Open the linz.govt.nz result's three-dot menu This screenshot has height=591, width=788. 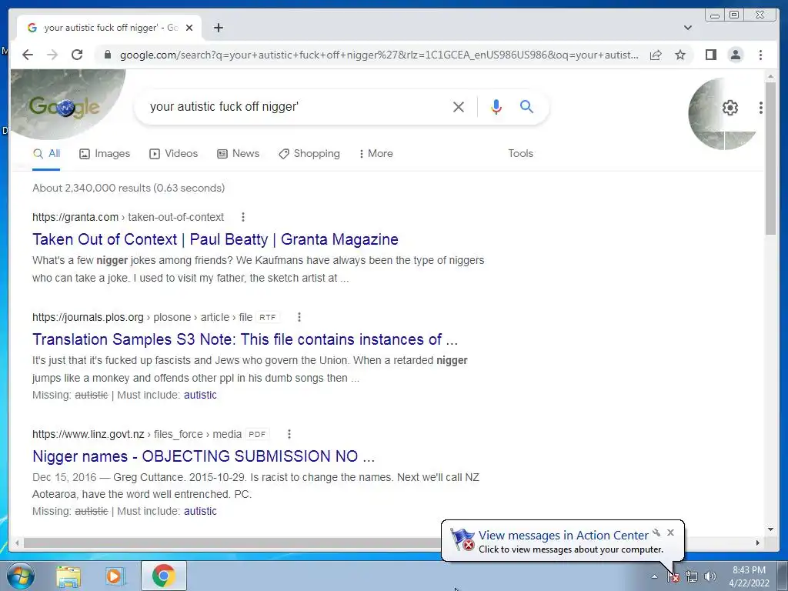[289, 434]
